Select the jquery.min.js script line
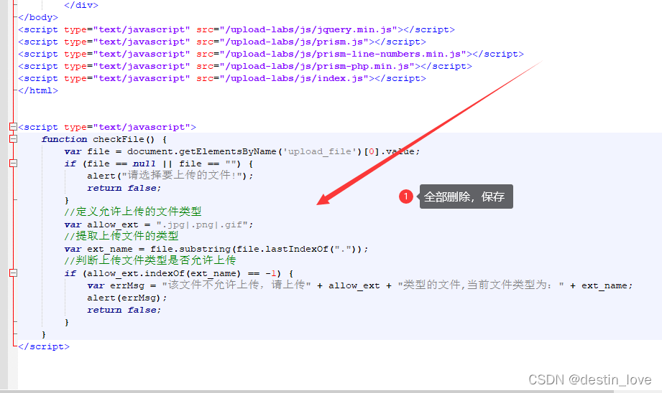 click(236, 29)
